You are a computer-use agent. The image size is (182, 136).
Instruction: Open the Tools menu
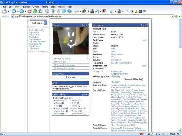[53, 6]
